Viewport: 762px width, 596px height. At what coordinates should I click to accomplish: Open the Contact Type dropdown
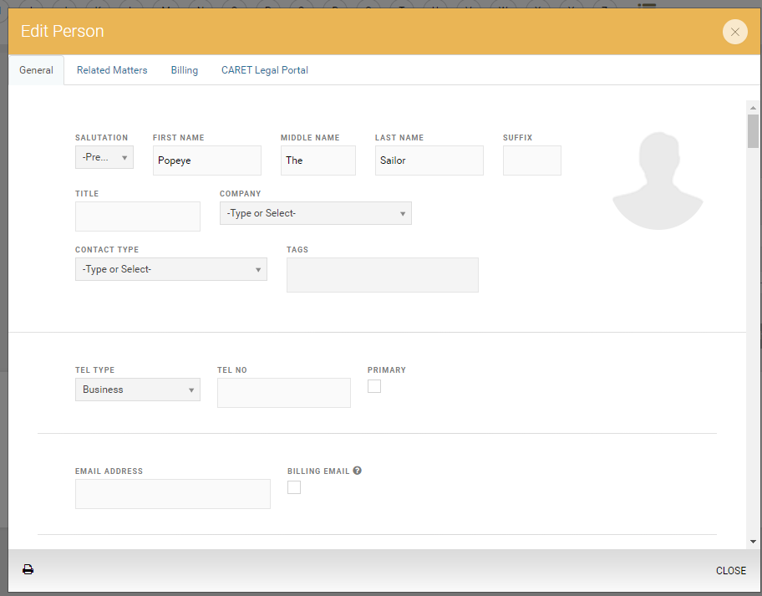pos(171,269)
